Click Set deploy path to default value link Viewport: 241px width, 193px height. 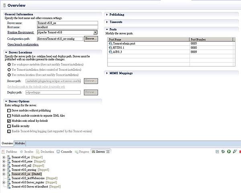(x=36, y=87)
